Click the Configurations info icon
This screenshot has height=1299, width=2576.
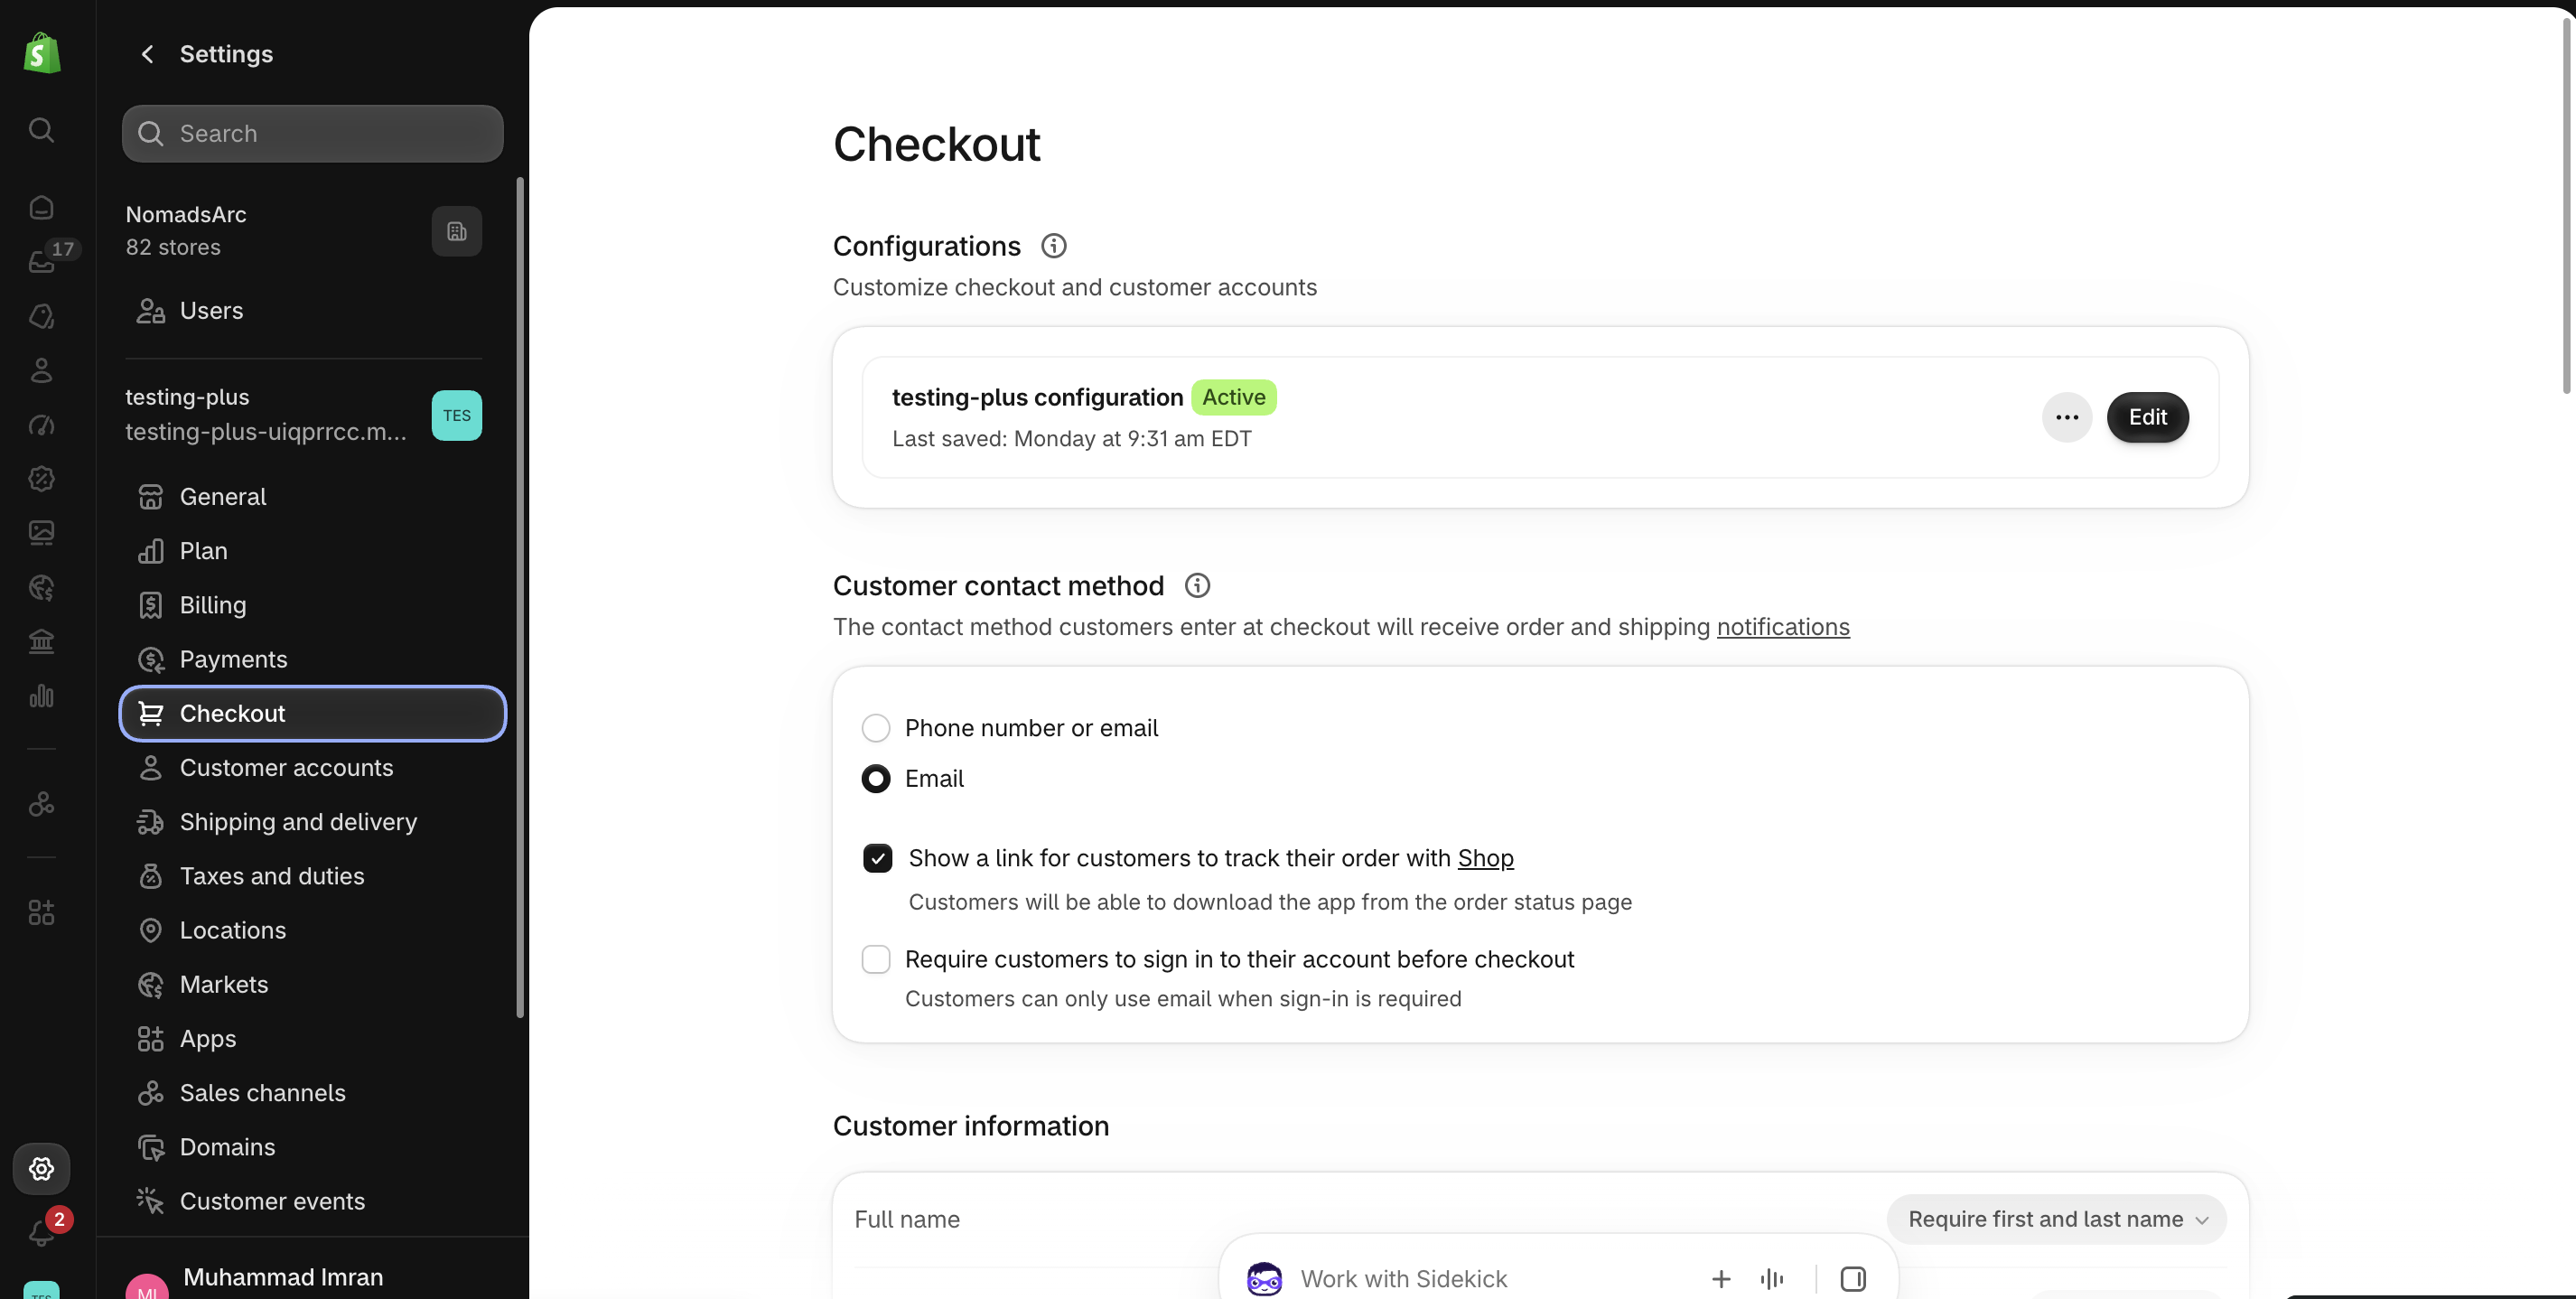(1053, 245)
